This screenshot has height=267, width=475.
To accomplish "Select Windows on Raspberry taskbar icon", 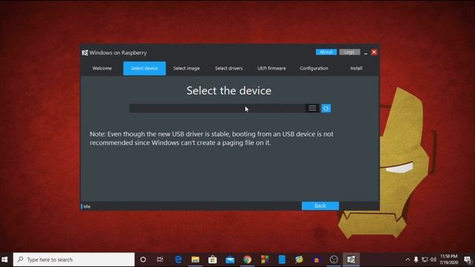I will 351,260.
